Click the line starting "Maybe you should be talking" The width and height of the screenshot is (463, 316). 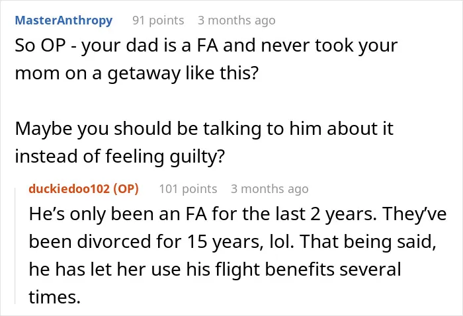tap(204, 129)
